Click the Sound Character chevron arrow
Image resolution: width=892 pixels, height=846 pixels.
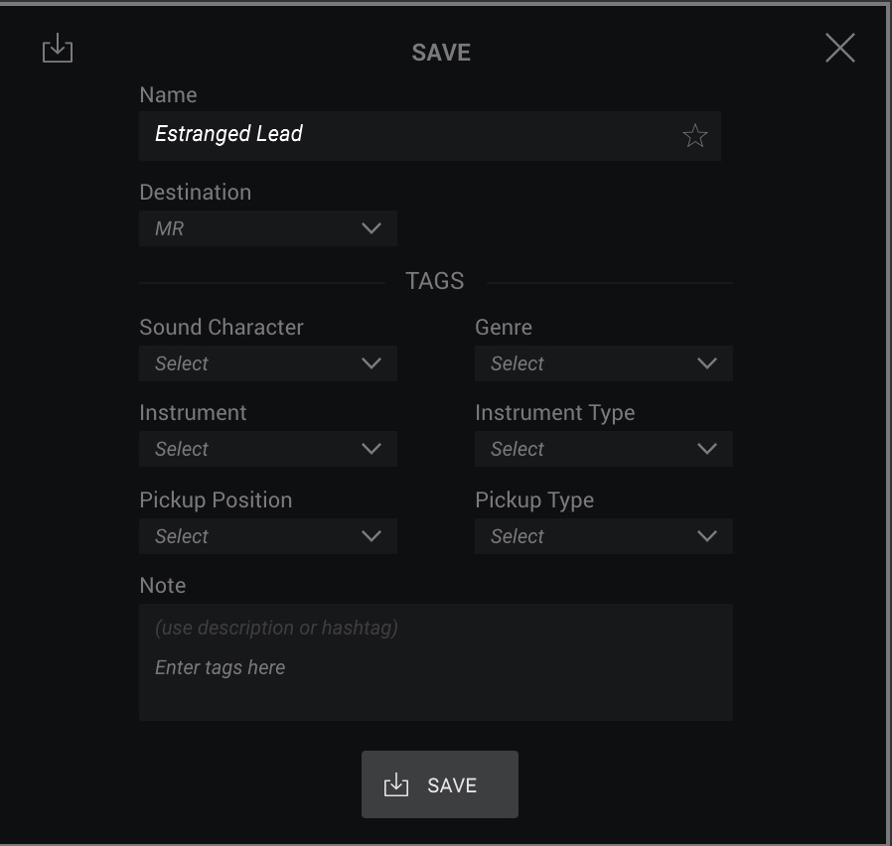click(x=372, y=363)
